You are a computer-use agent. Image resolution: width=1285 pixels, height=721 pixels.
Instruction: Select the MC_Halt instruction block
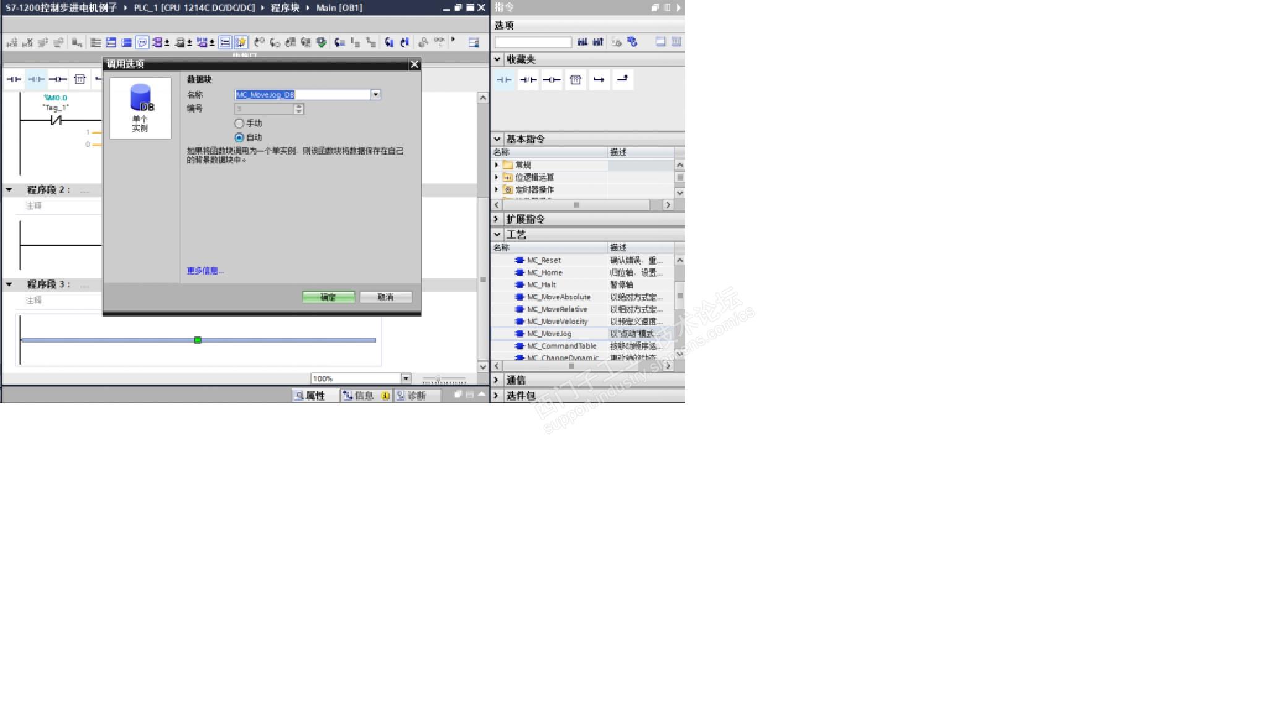tap(541, 285)
